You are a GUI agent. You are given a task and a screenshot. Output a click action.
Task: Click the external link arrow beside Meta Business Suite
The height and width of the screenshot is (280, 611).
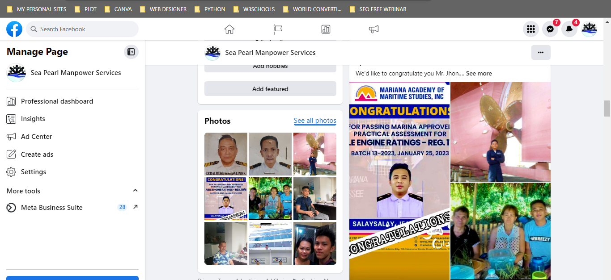click(x=135, y=207)
